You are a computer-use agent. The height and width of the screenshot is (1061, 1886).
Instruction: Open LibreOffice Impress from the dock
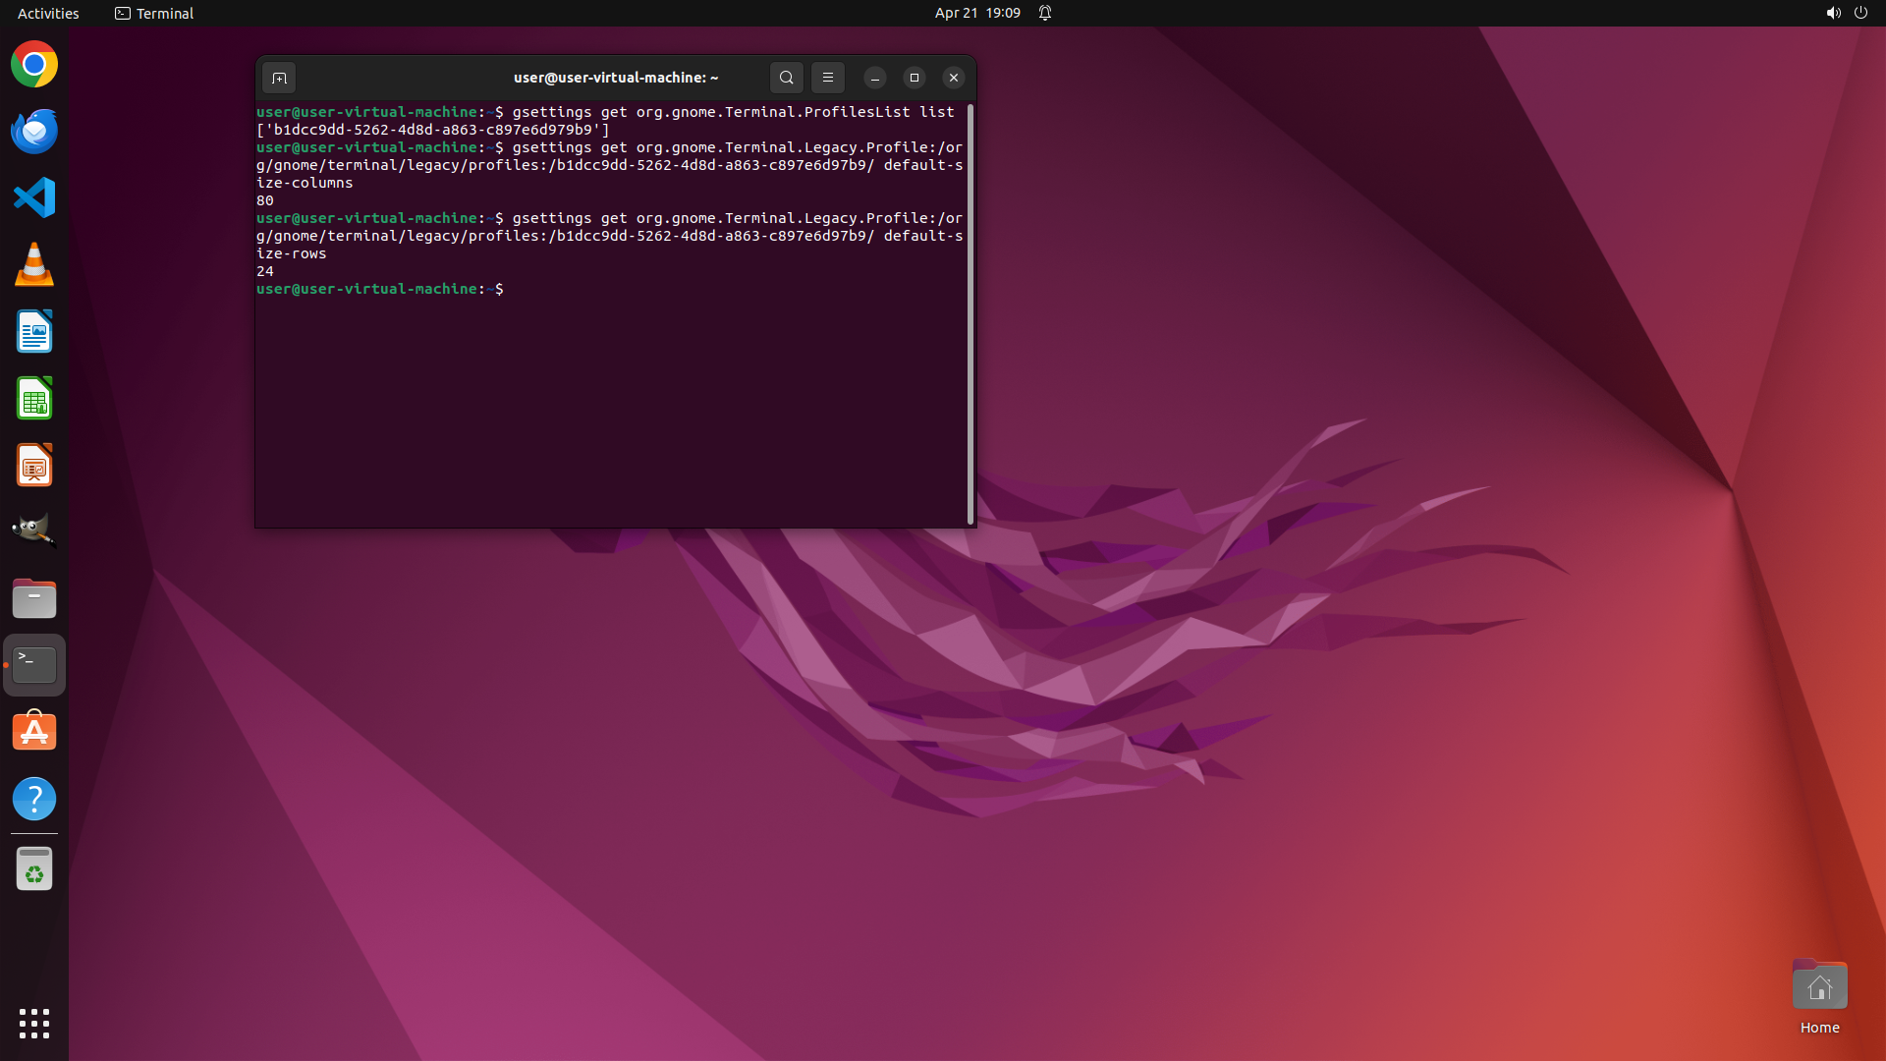[34, 466]
